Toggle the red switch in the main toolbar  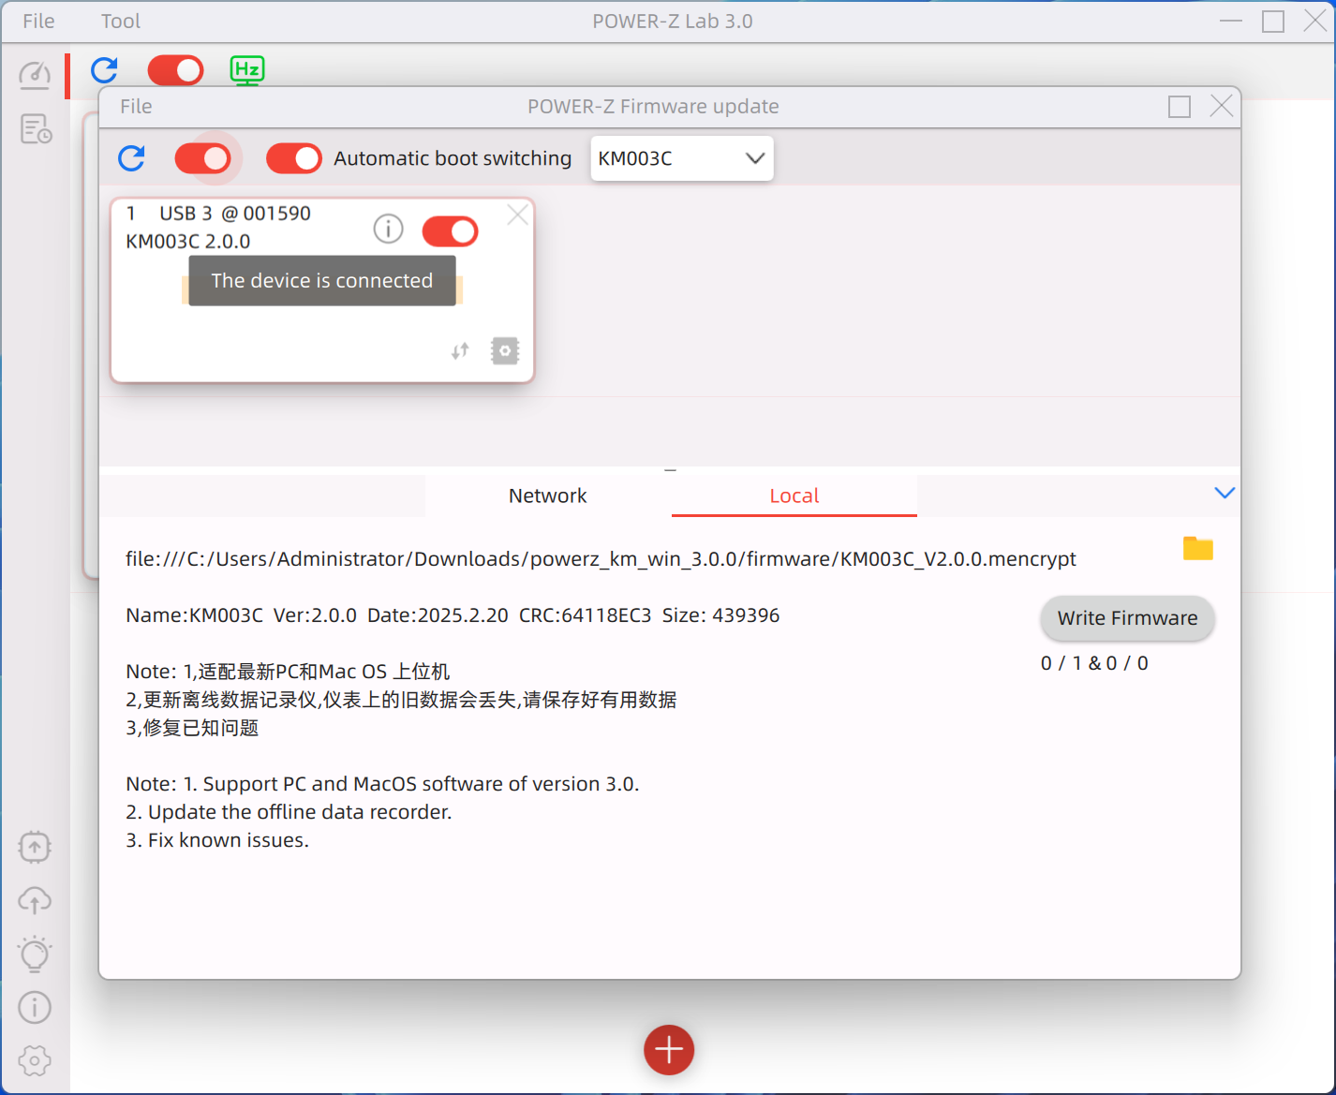pyautogui.click(x=175, y=69)
